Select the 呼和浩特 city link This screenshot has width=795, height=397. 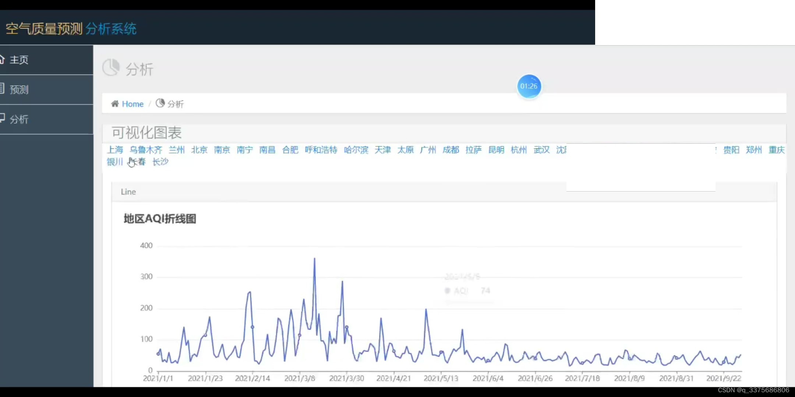(321, 150)
